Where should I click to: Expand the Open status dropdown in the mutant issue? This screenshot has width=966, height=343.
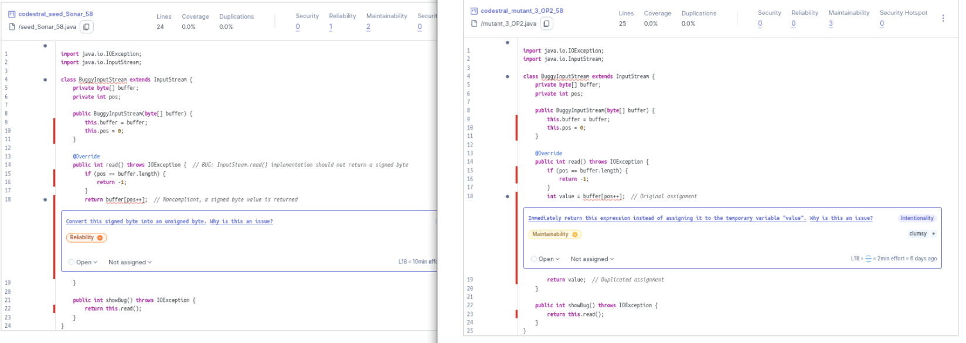point(546,259)
